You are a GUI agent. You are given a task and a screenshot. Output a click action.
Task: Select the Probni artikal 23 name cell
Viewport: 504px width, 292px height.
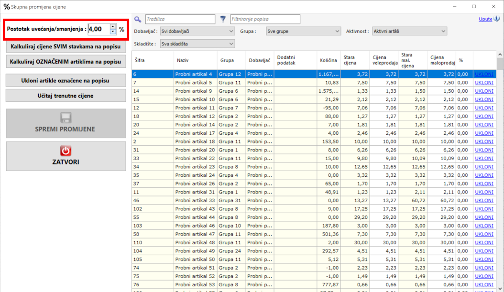pos(196,167)
